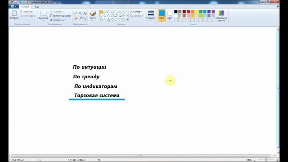Click the horizontal scrollbar thumb
The width and height of the screenshot is (288, 162).
click(140, 156)
